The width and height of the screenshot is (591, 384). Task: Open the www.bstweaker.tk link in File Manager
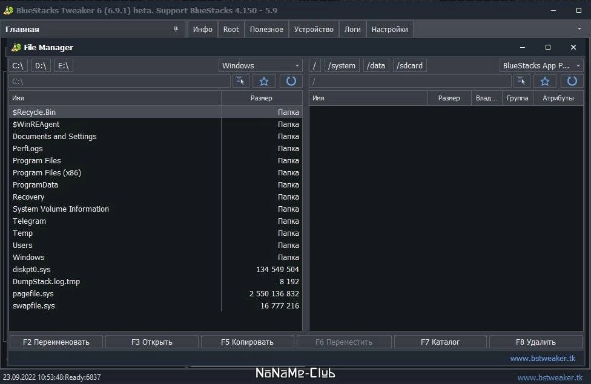[543, 359]
